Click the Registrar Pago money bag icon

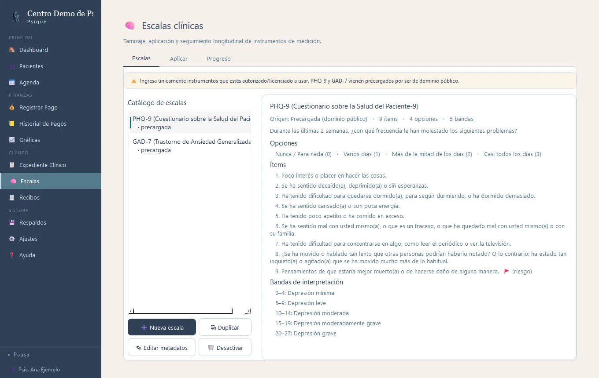[12, 108]
